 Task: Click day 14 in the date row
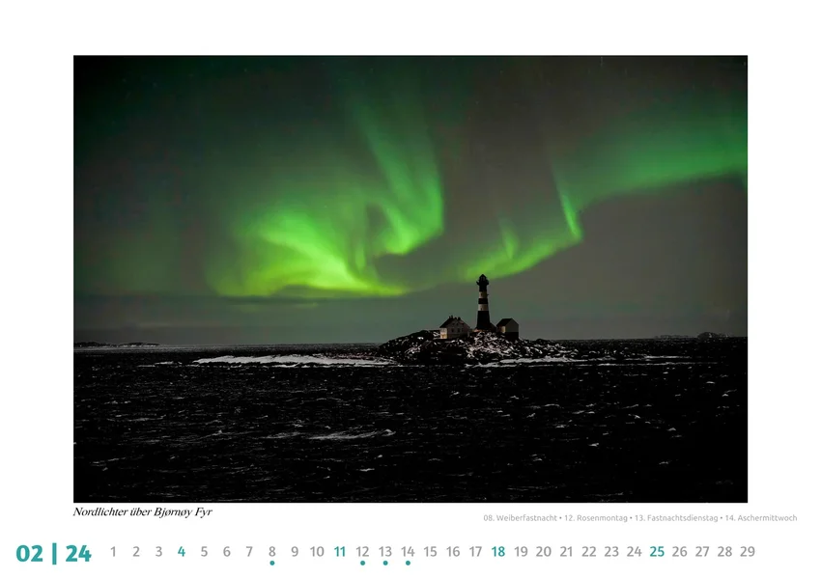408,552
